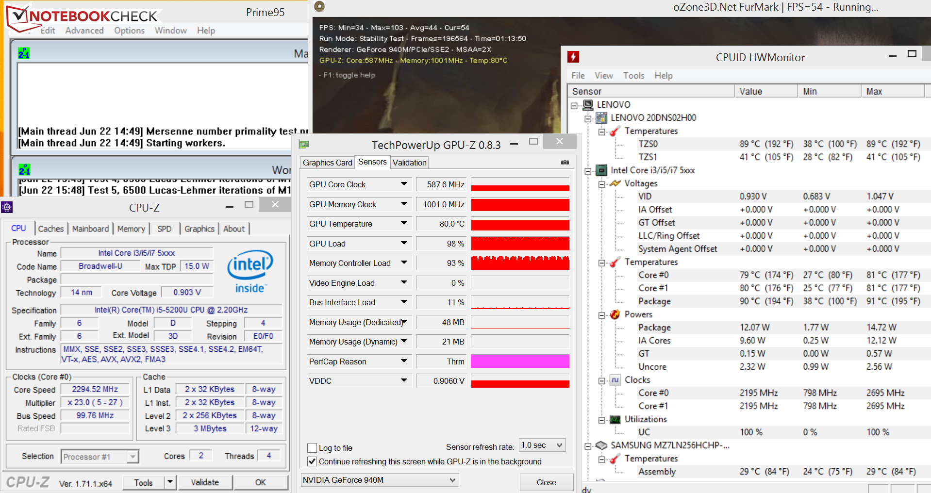Click the HWMonitor lightning bolt title icon
The height and width of the screenshot is (493, 931).
tap(573, 57)
